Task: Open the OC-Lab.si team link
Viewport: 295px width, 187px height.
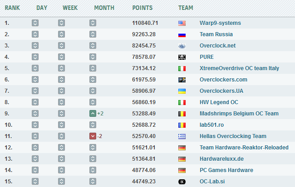Action: [x=212, y=182]
